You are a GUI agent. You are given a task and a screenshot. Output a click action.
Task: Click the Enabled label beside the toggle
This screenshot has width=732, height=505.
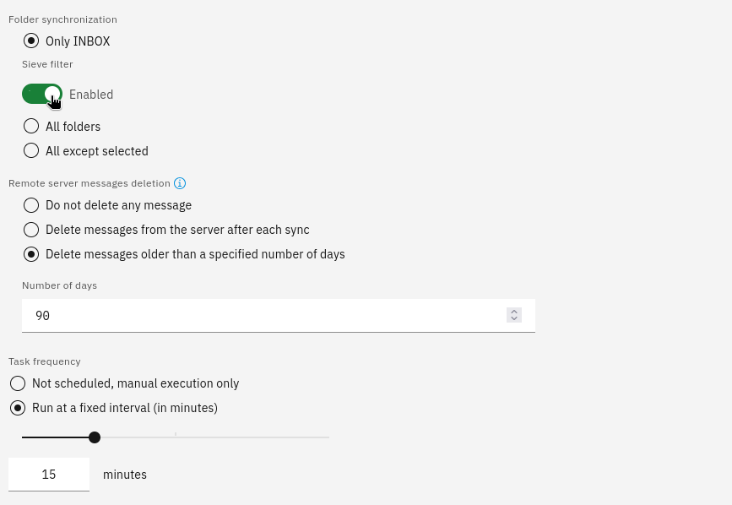coord(91,95)
